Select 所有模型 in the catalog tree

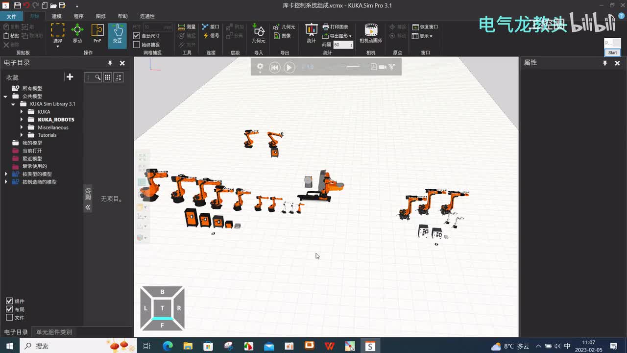click(32, 88)
